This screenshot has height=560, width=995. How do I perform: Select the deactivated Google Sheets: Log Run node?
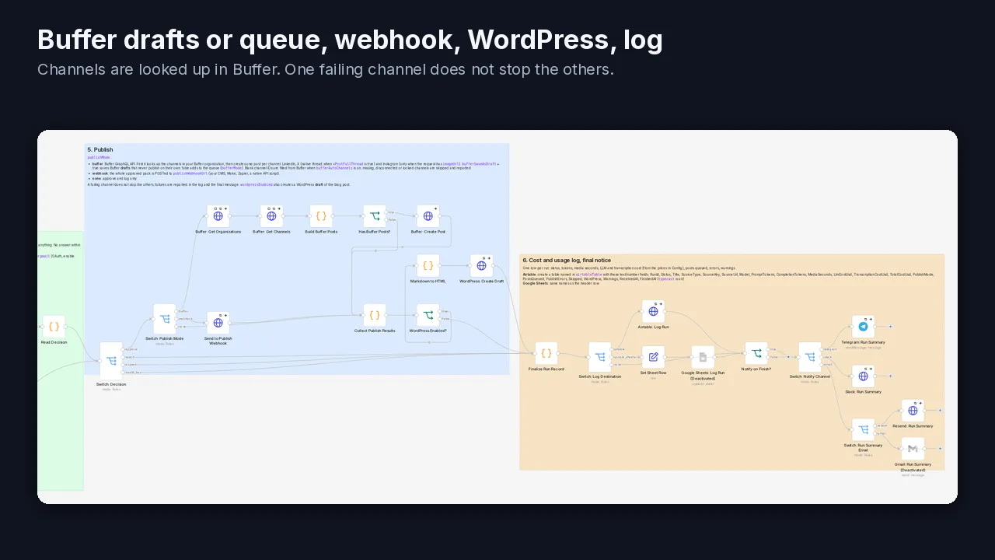703,357
